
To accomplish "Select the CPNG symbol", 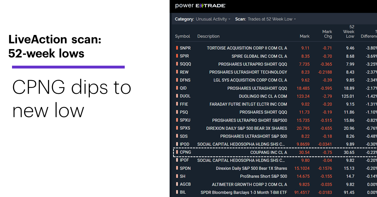I will pos(185,152).
